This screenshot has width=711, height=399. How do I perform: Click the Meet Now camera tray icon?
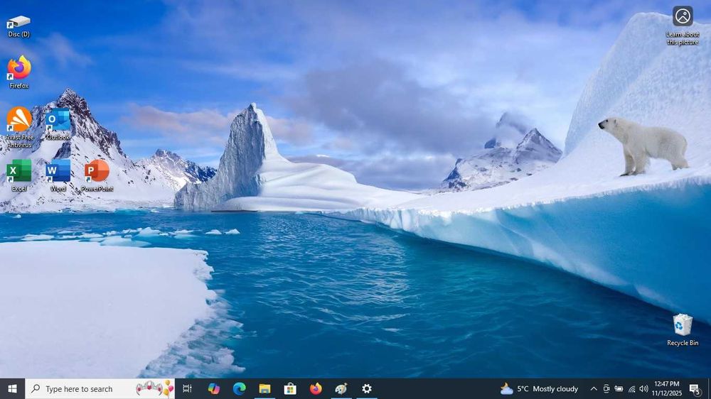(x=606, y=388)
